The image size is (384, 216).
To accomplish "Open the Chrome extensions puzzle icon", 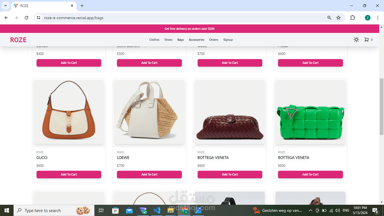I will coord(353,18).
